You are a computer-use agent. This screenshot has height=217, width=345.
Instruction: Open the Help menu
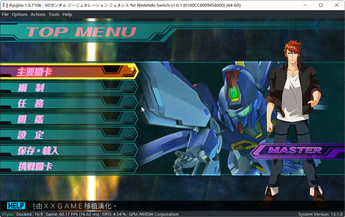pyautogui.click(x=67, y=15)
